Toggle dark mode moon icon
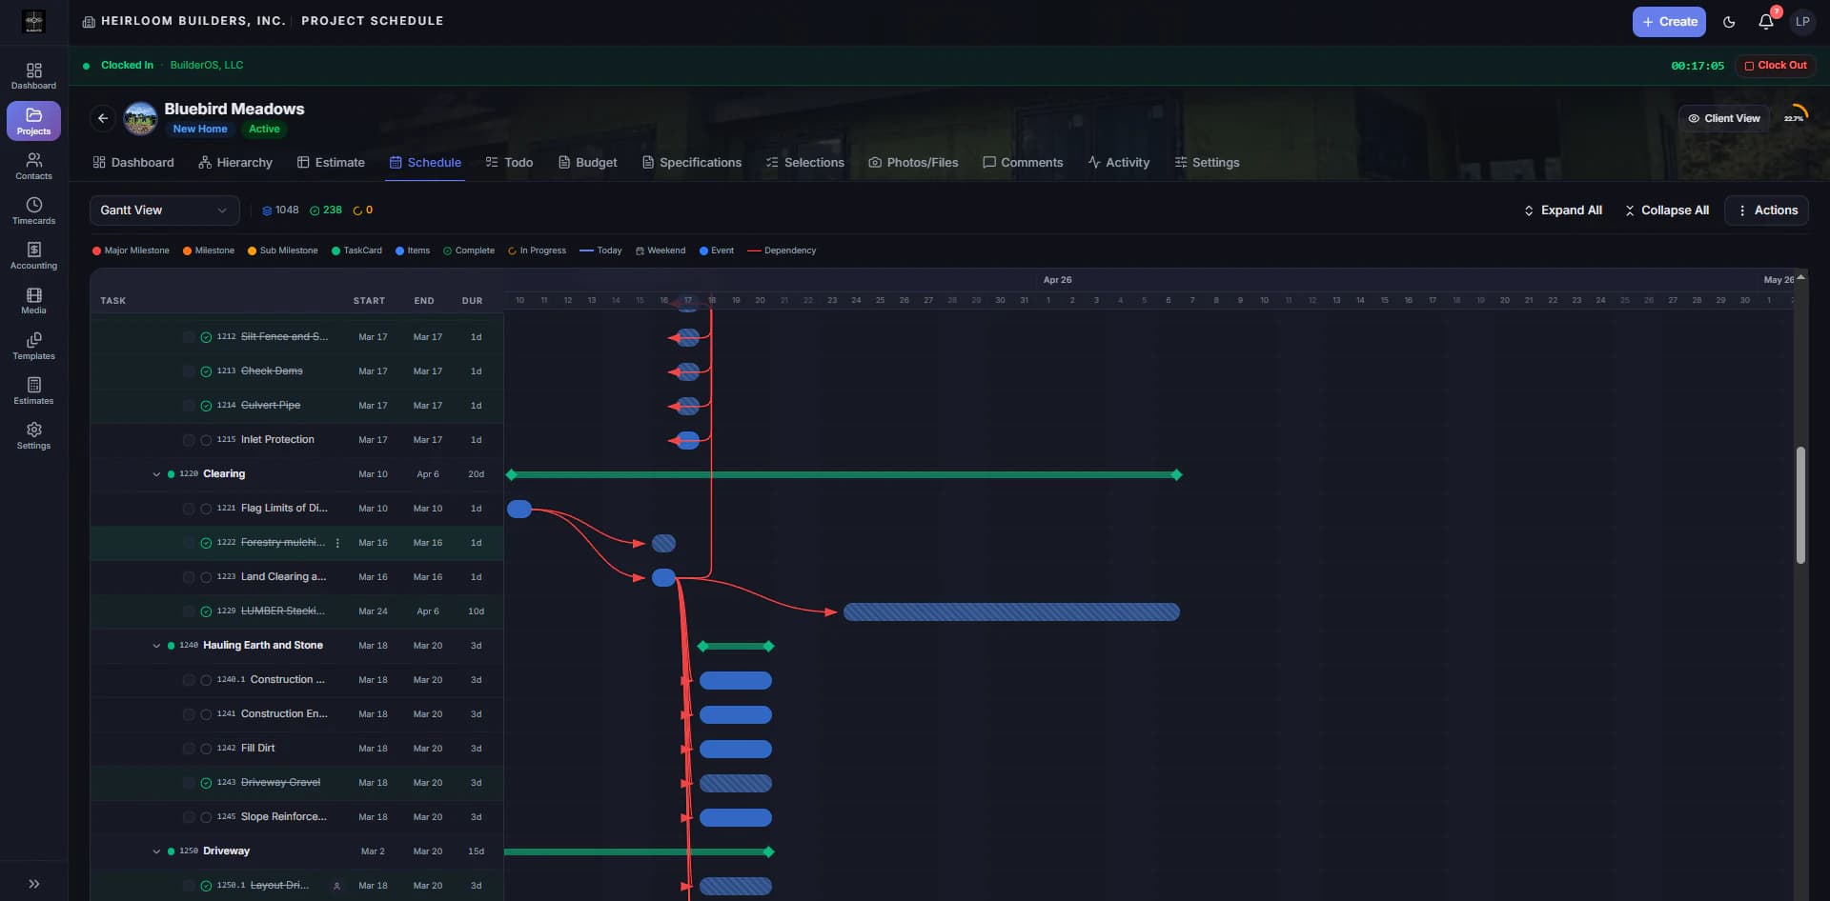Screen dimensions: 1830x901 (x=1729, y=22)
